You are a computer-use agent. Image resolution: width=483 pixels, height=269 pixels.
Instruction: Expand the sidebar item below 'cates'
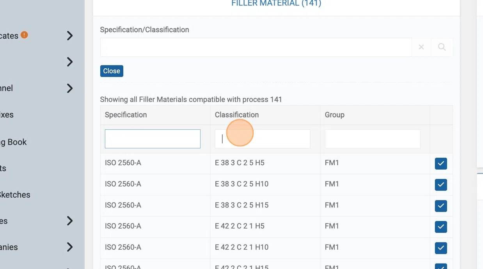[x=70, y=62]
